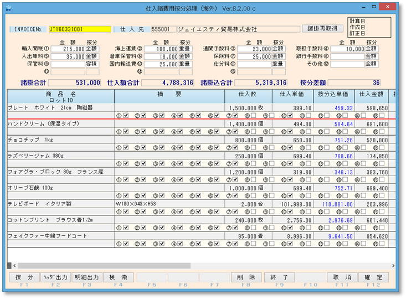Click the horizontal scrollbar thumb of the table
Screen dimensions: 406x299
(x=104, y=266)
